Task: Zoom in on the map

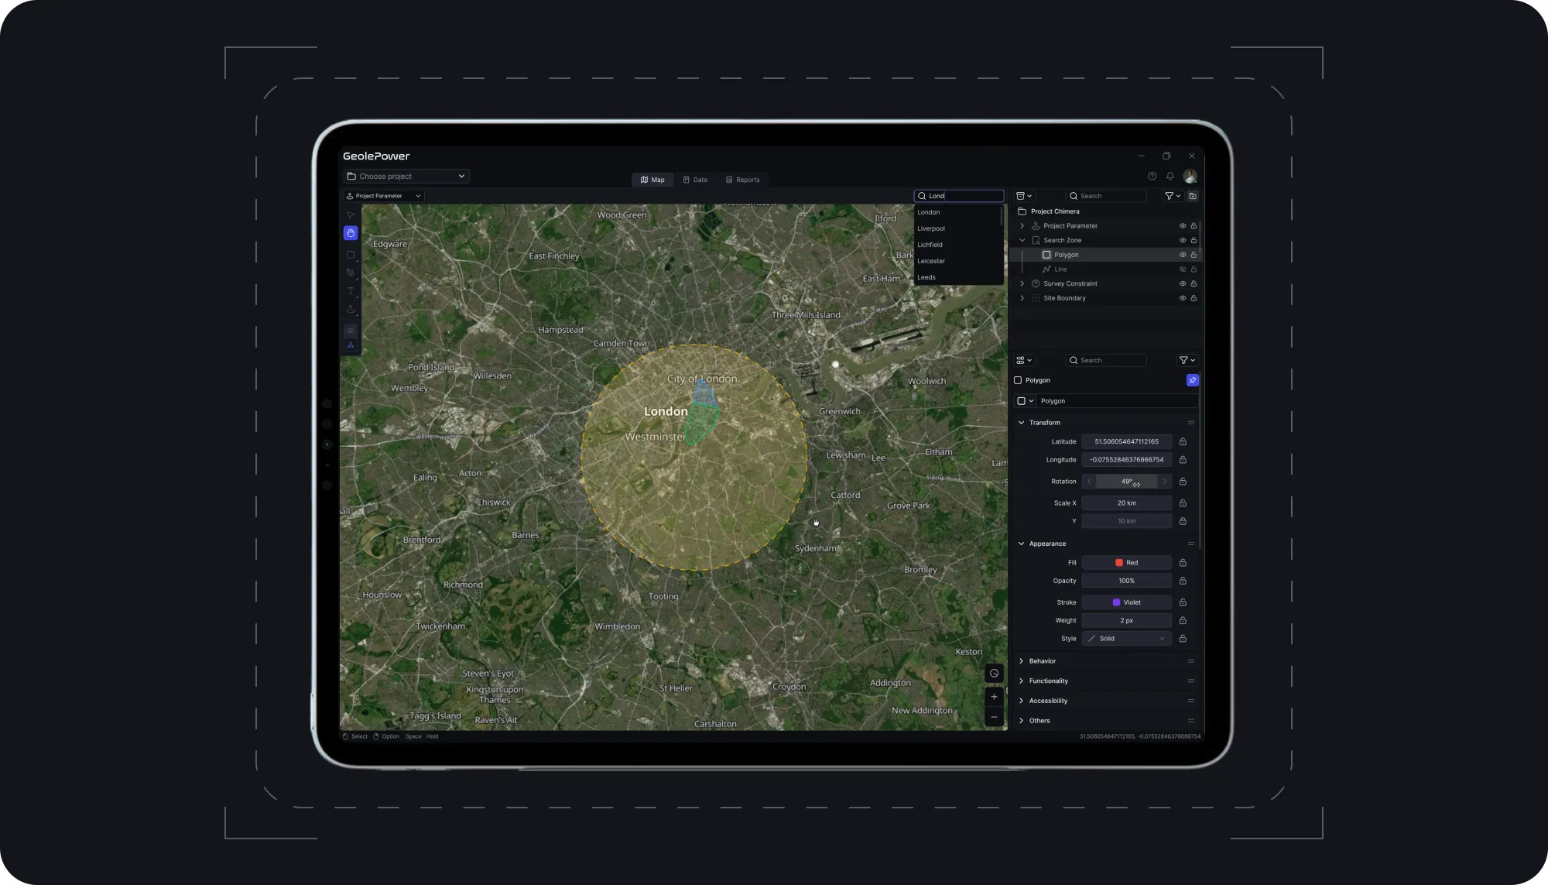Action: coord(994,697)
